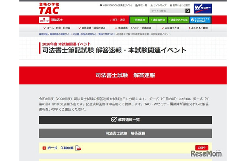Screen dimensions: 246x161
Task: Click heading 司法書士筆記試験 解答速報・本試験関連イベント
Action: tap(114, 50)
